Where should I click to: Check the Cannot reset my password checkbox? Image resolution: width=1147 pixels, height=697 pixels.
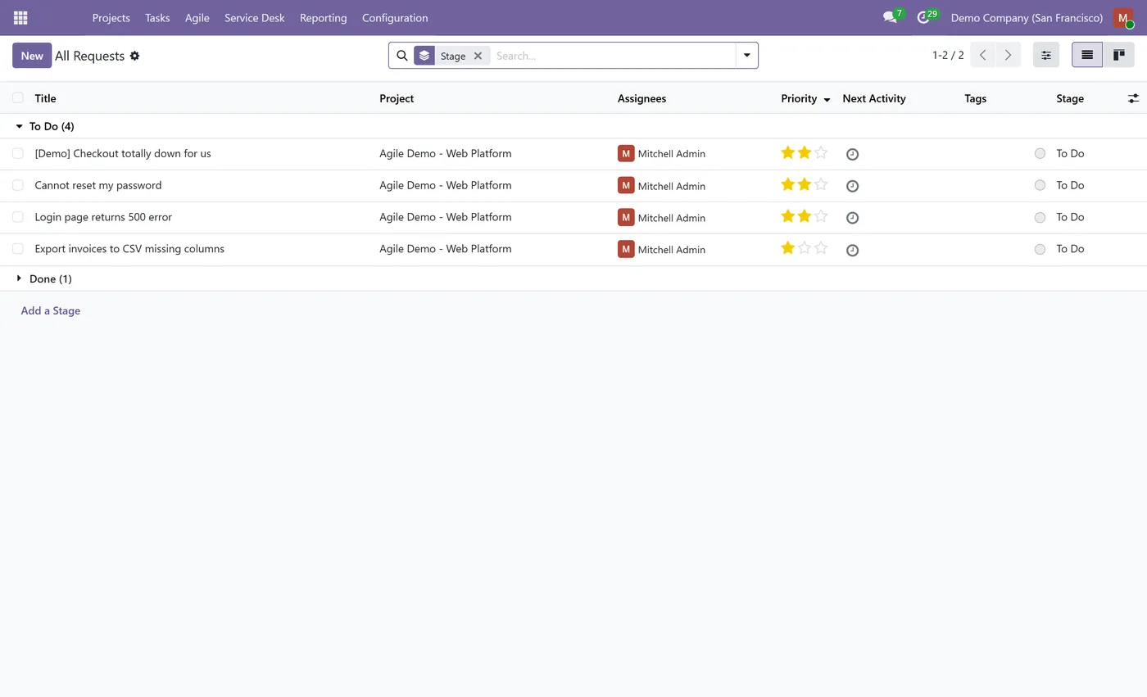pos(18,185)
